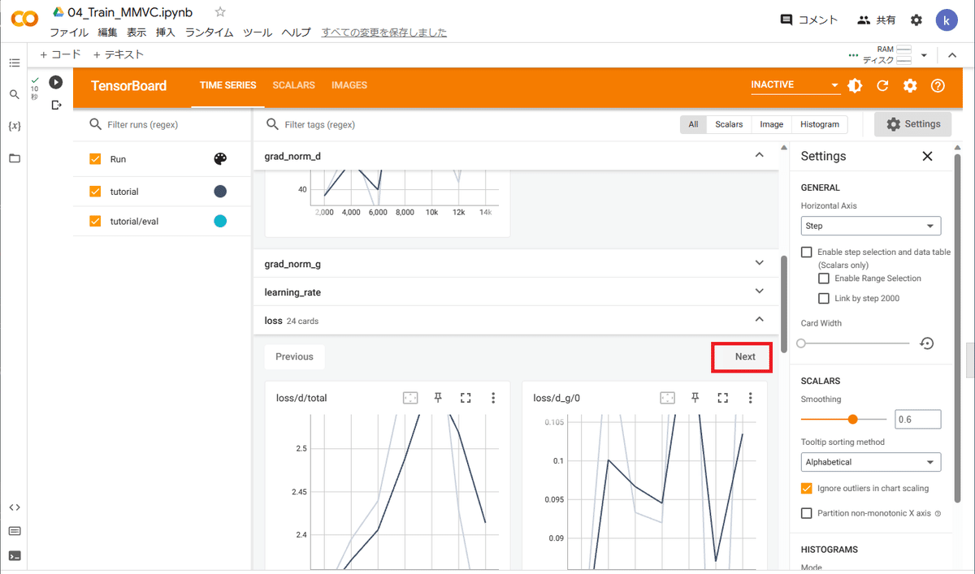Filter cards by Scalars
975x574 pixels.
729,124
